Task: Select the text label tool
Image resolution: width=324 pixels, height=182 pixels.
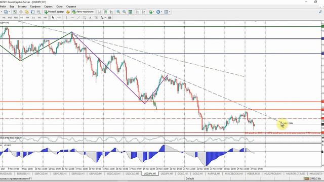Action: (96, 18)
